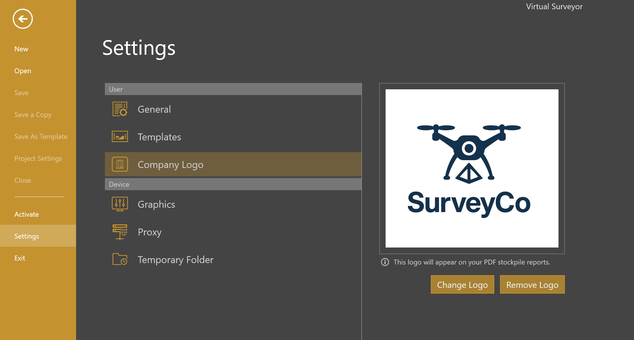Select Exit from the sidebar
Viewport: 634px width, 340px height.
20,258
